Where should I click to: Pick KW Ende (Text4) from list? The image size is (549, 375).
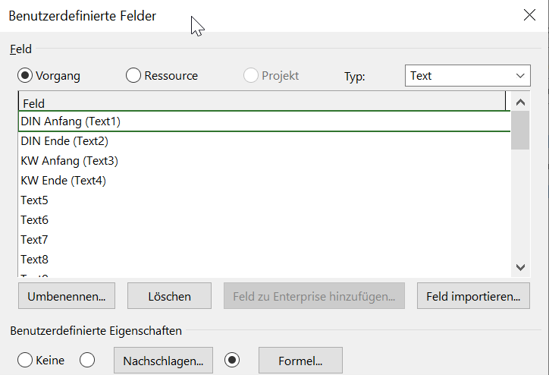[x=64, y=181]
